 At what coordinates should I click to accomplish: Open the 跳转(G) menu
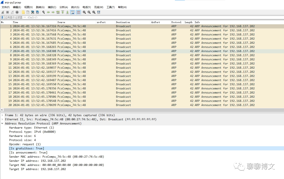pyautogui.click(x=40, y=7)
